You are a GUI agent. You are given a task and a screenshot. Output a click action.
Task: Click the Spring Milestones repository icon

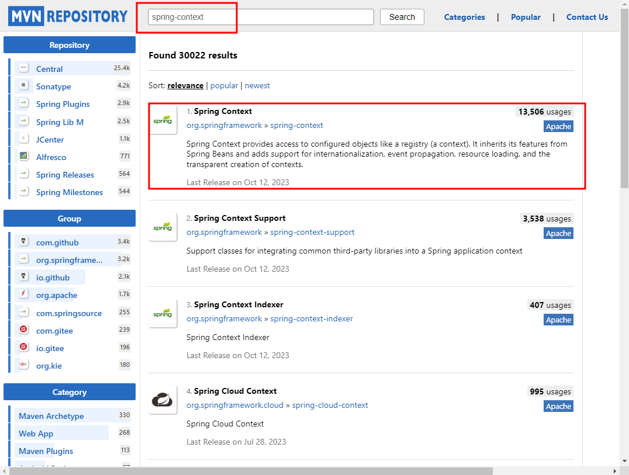click(x=23, y=191)
